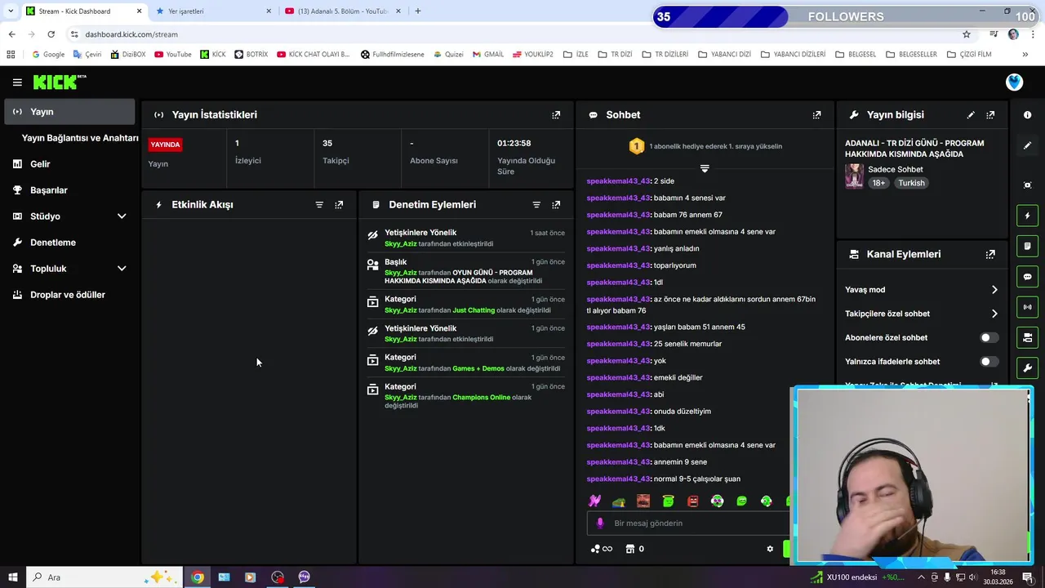Open a new browser tab
This screenshot has width=1045, height=588.
[418, 11]
